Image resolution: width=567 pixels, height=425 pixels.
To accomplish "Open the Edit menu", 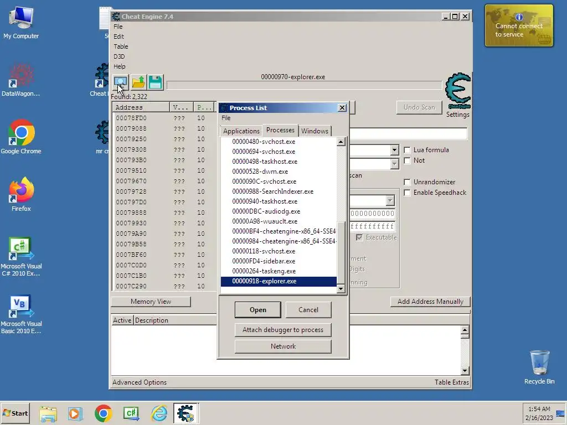I will (x=118, y=37).
